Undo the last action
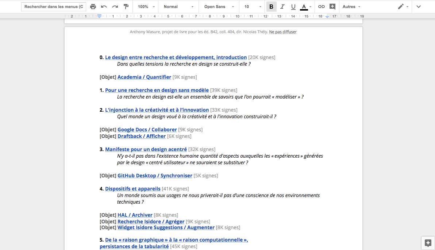The height and width of the screenshot is (250, 435). tap(104, 7)
